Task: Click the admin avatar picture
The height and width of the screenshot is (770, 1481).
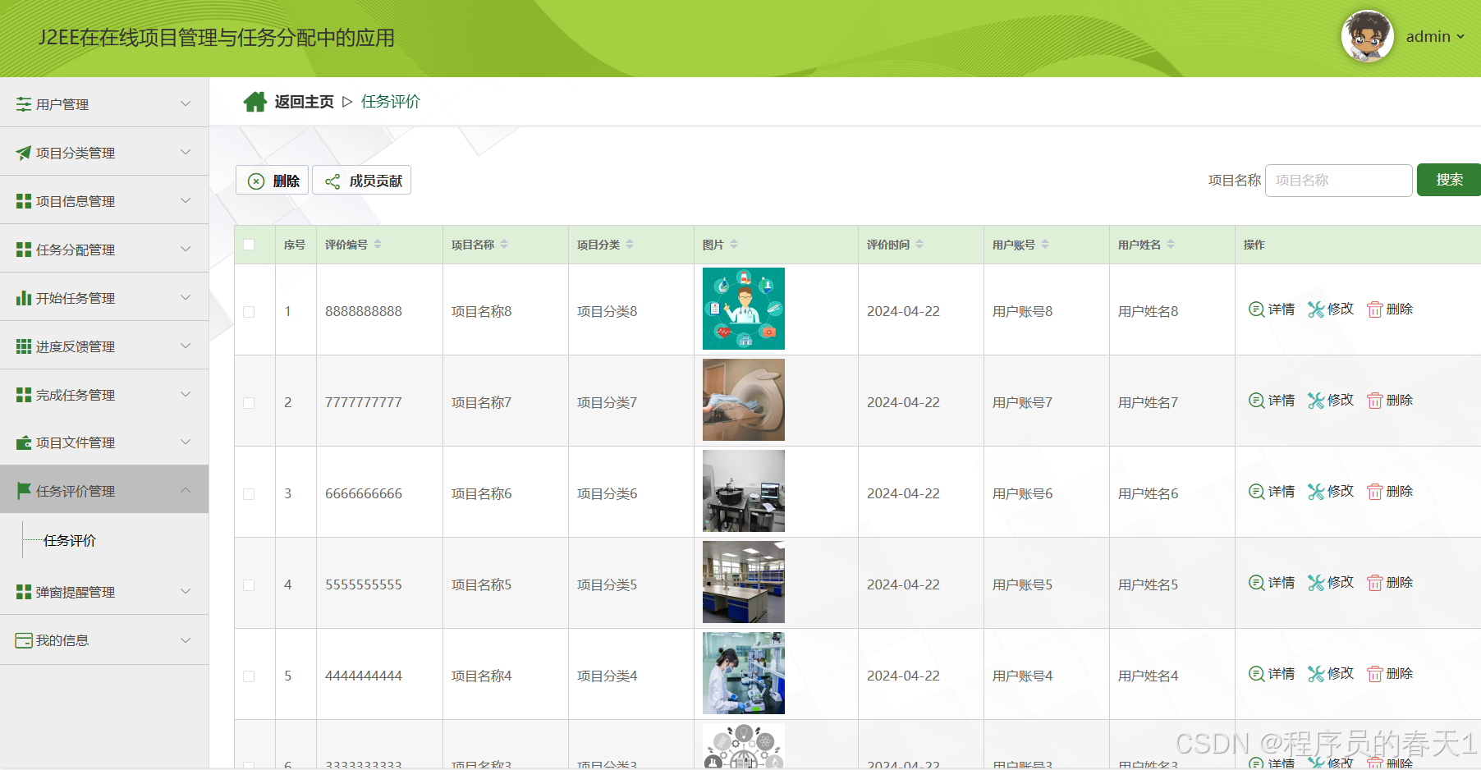Action: tap(1367, 37)
